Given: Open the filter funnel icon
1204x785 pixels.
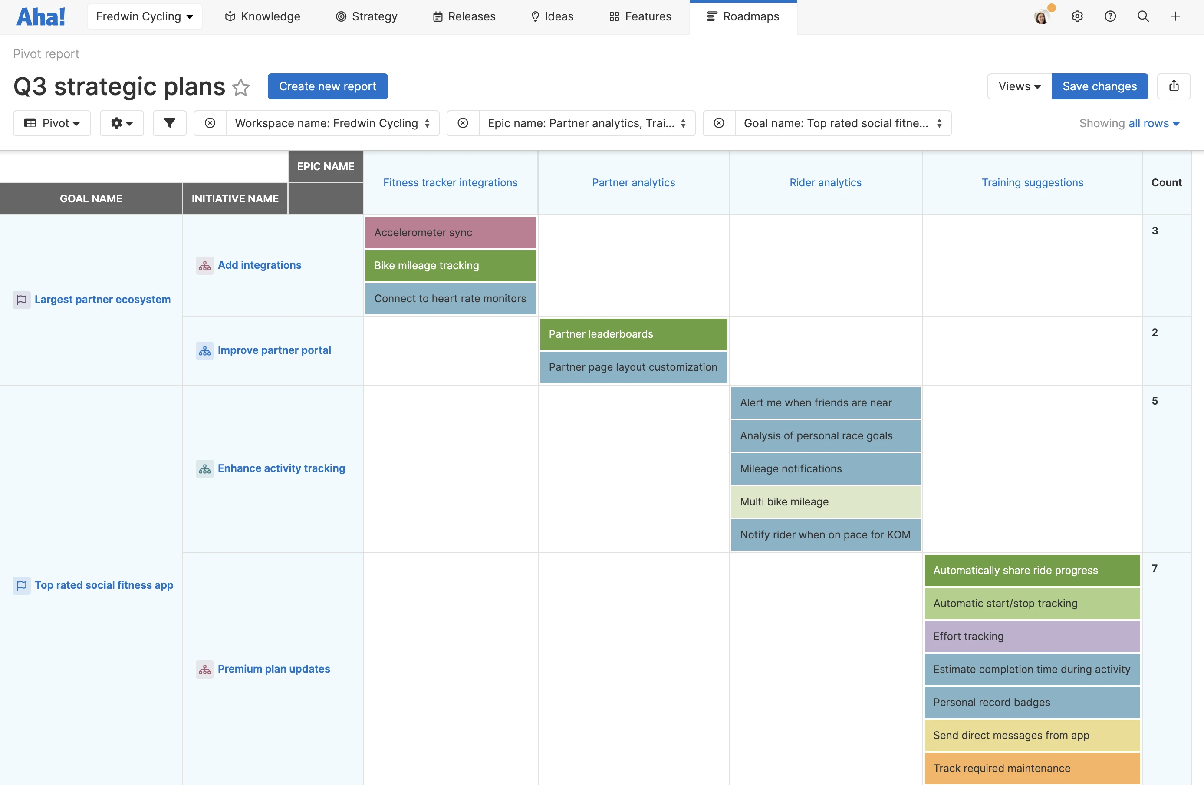Looking at the screenshot, I should [x=169, y=123].
